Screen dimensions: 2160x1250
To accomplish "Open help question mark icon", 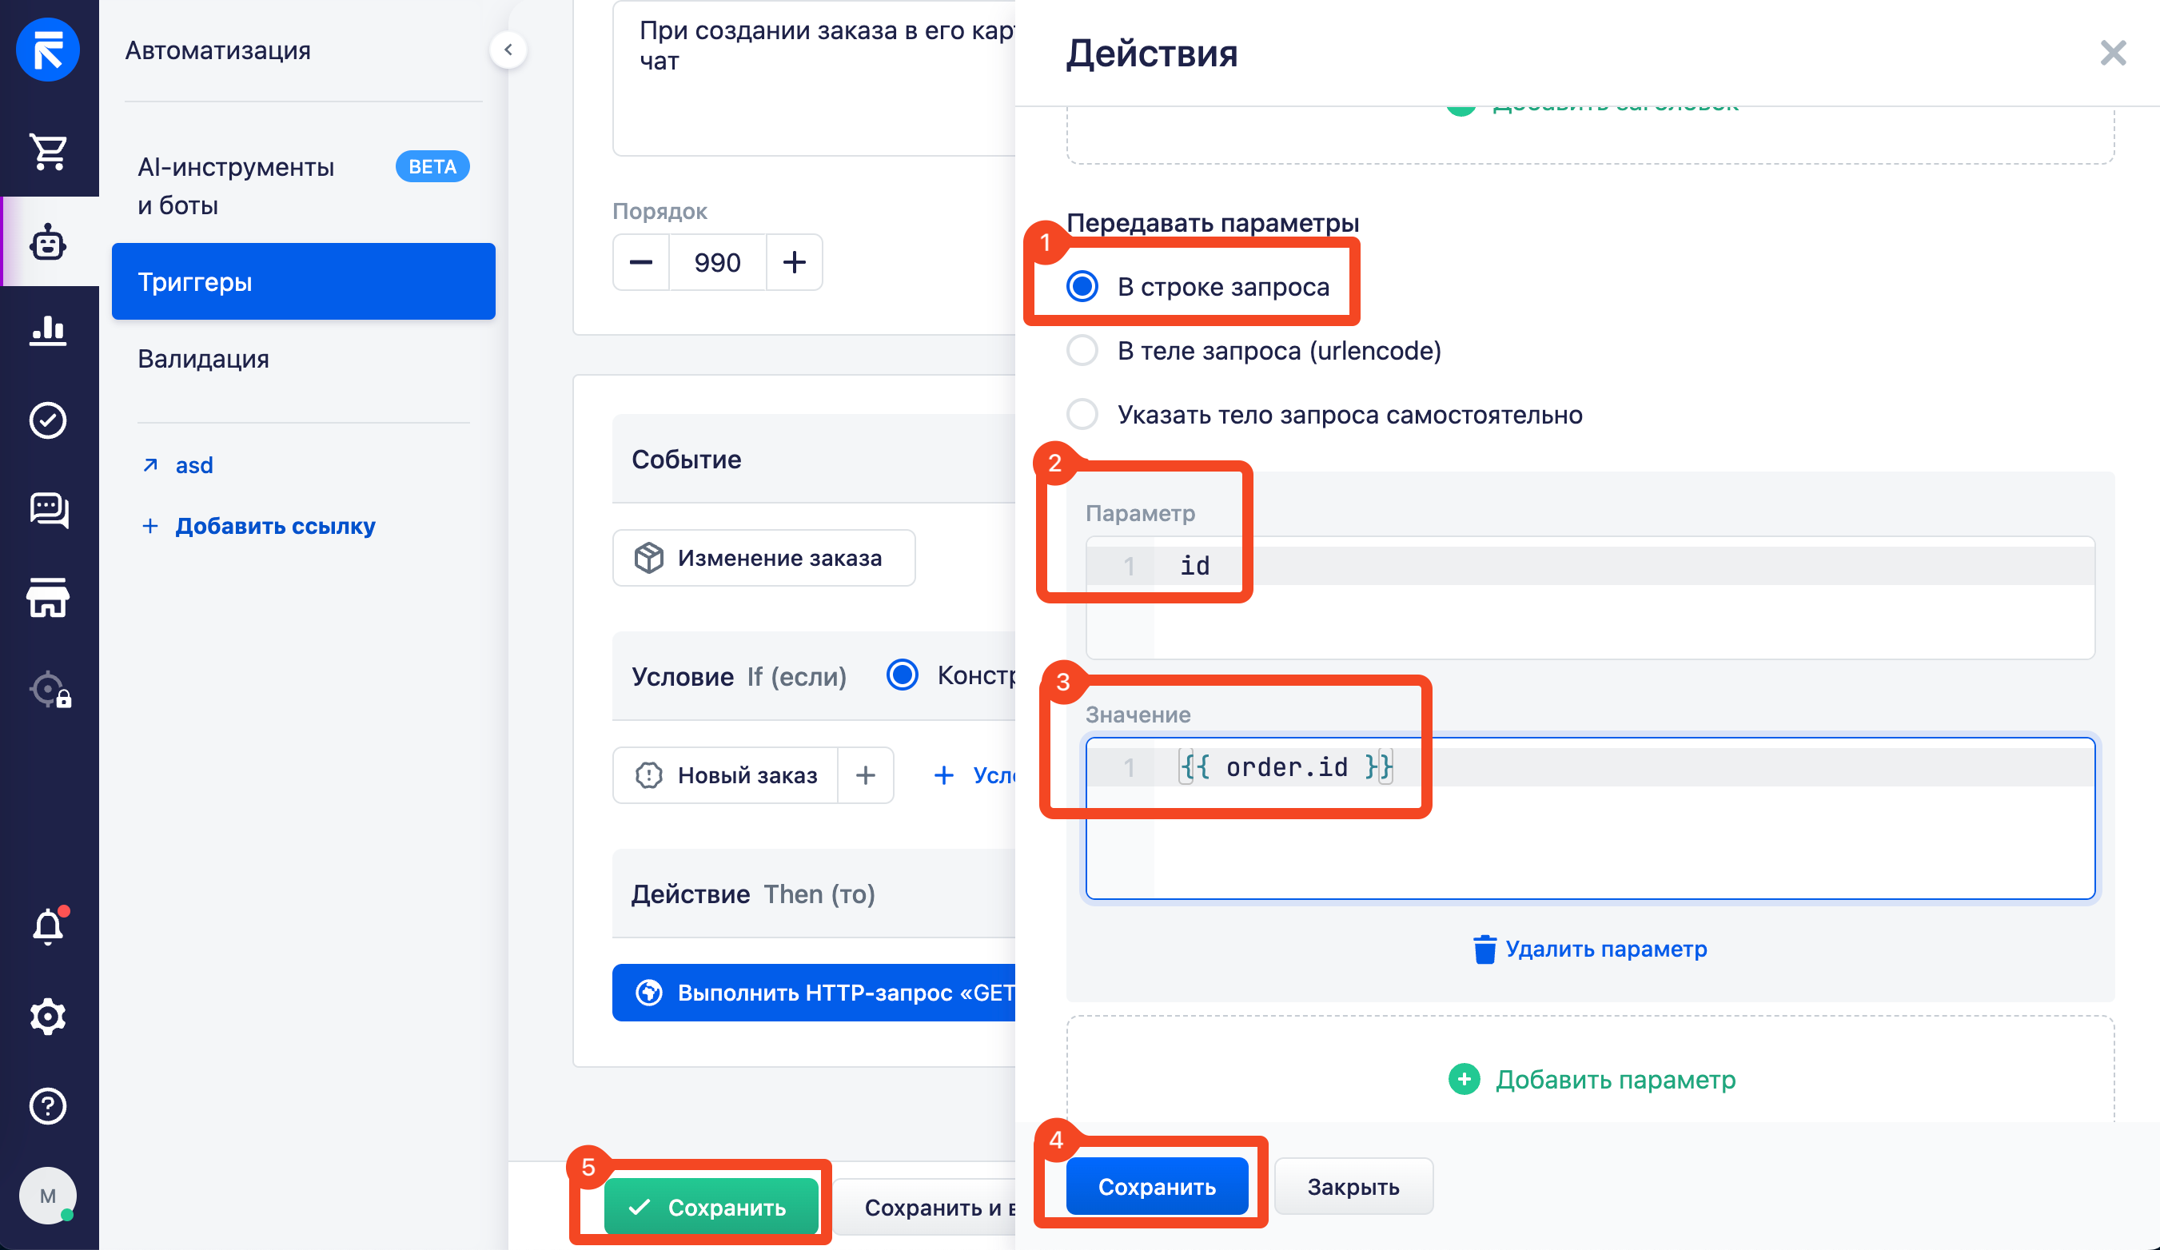I will click(48, 1105).
